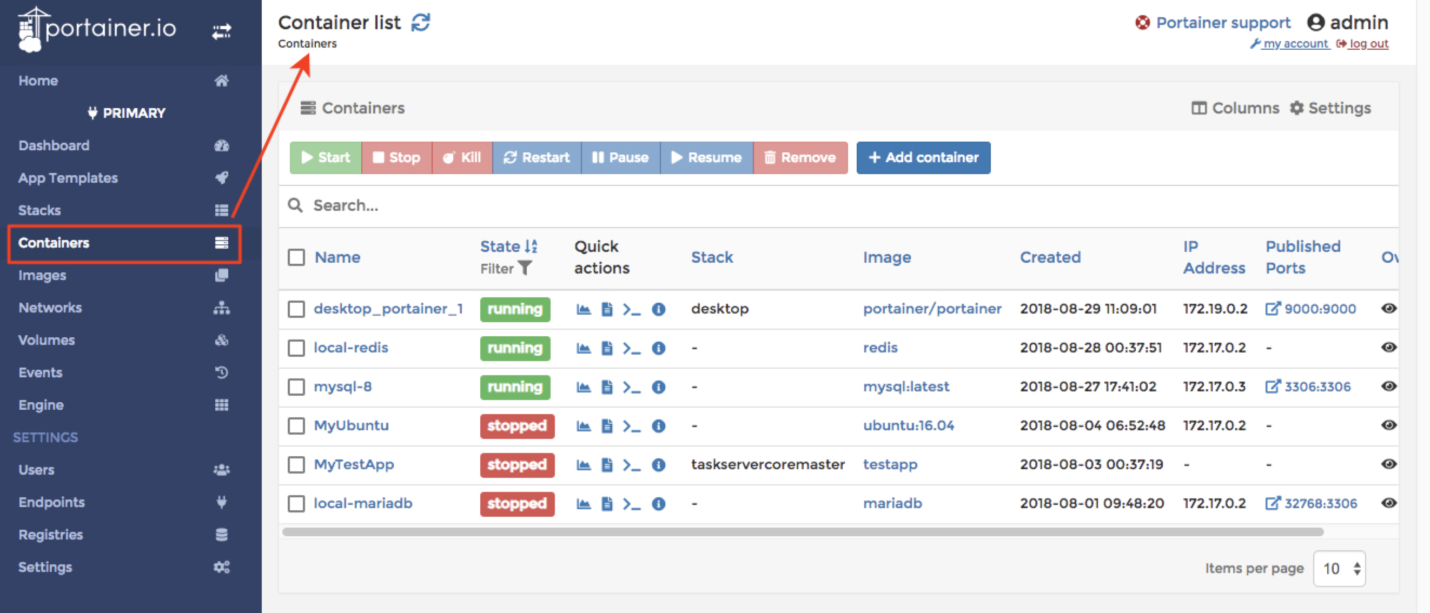Image resolution: width=1430 pixels, height=613 pixels.
Task: Open the mysql:latest image link
Action: pyautogui.click(x=906, y=386)
